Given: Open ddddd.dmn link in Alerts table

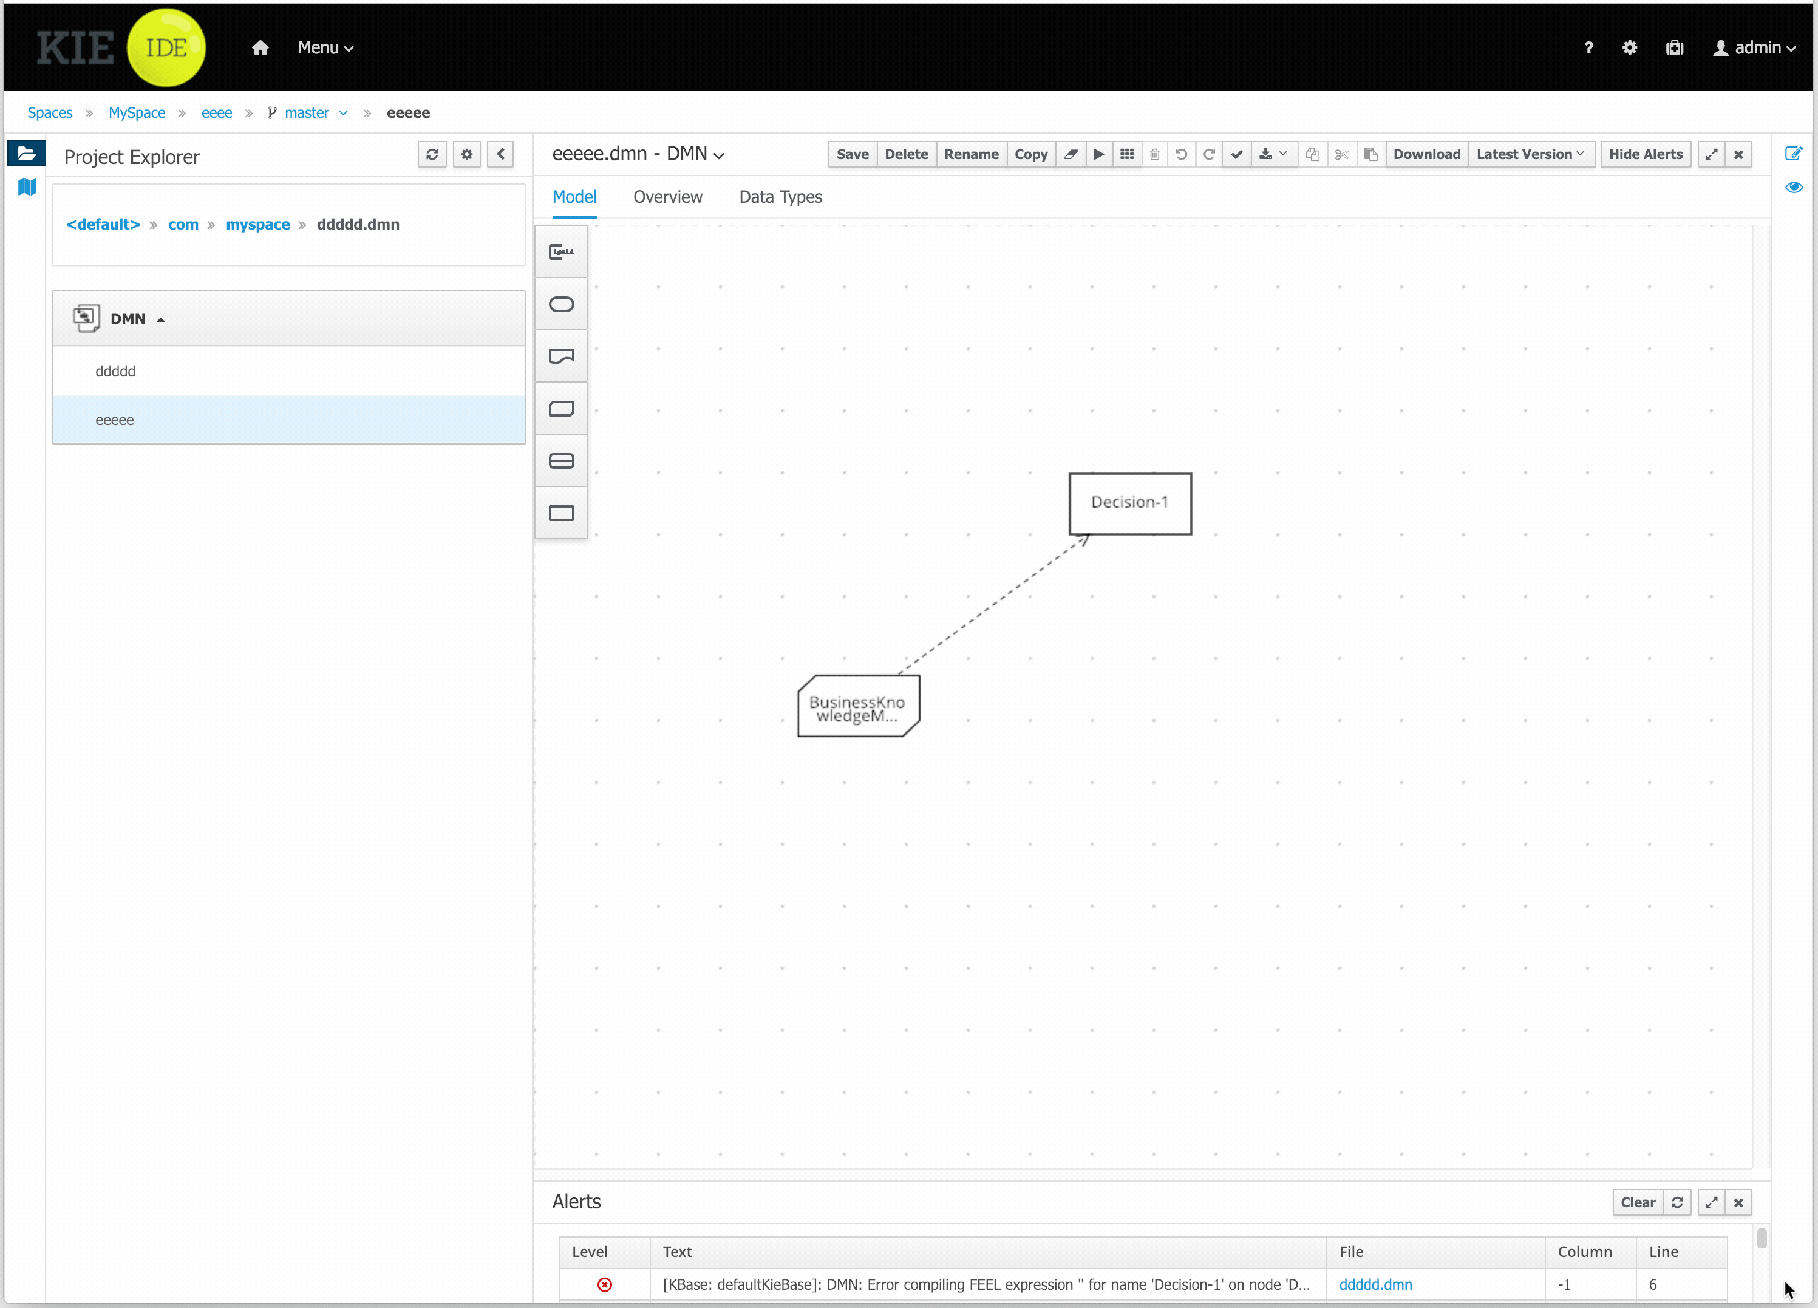Looking at the screenshot, I should (x=1375, y=1284).
